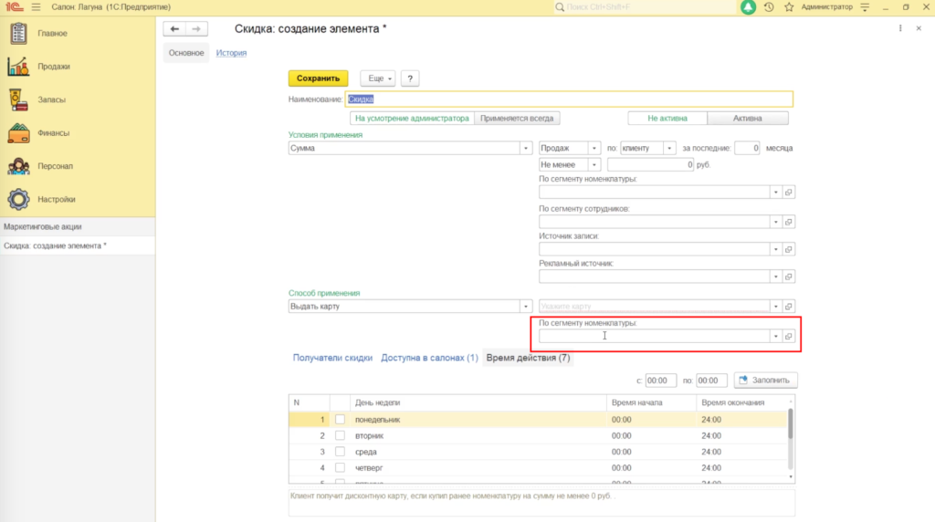
Task: Expand the Продаж dropdown
Action: [x=594, y=149]
